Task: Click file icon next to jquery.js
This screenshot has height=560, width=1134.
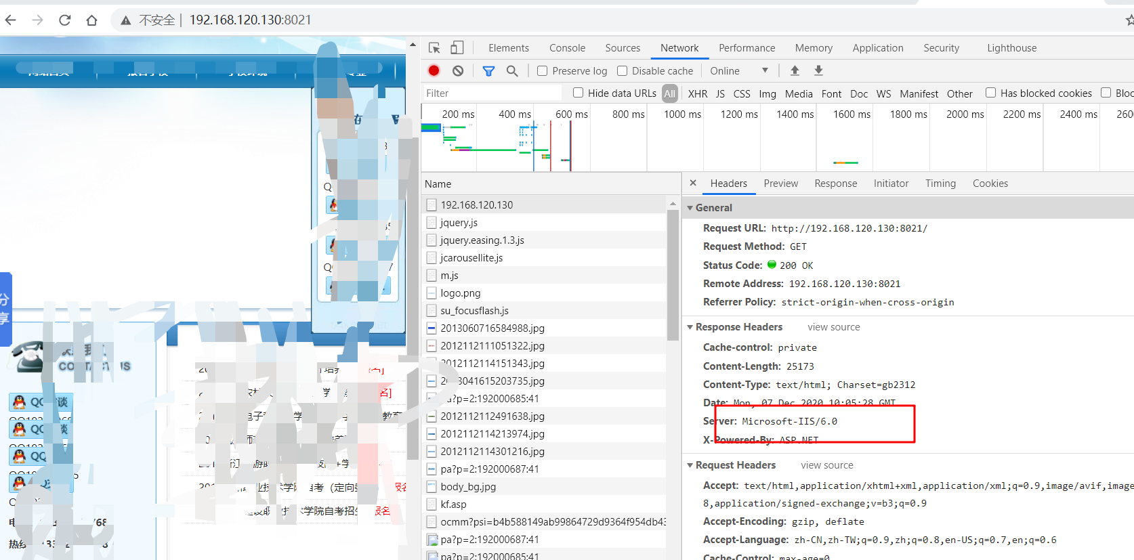Action: 432,222
